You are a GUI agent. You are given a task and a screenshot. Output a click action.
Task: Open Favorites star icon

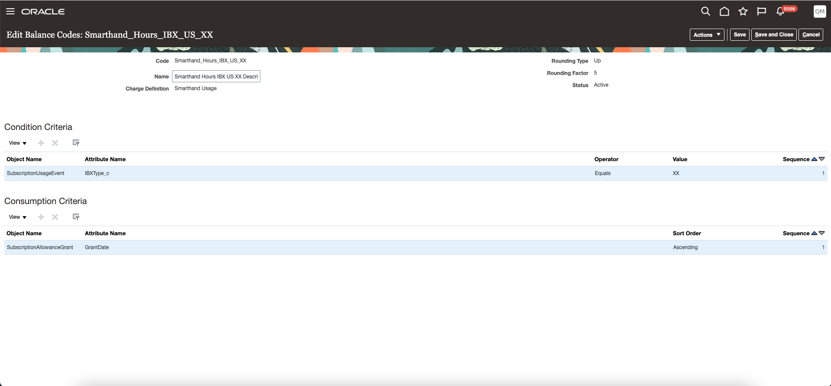[743, 11]
